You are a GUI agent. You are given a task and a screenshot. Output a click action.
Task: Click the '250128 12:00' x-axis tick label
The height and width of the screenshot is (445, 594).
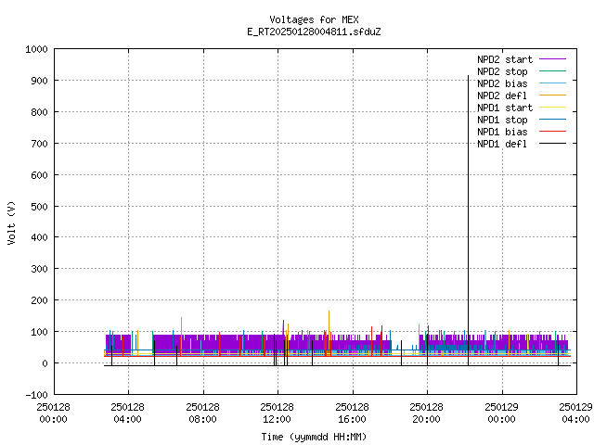coord(277,413)
